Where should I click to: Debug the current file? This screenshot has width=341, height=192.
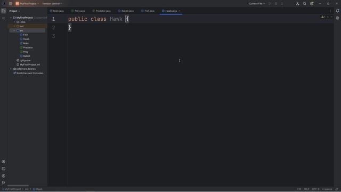pos(276,4)
